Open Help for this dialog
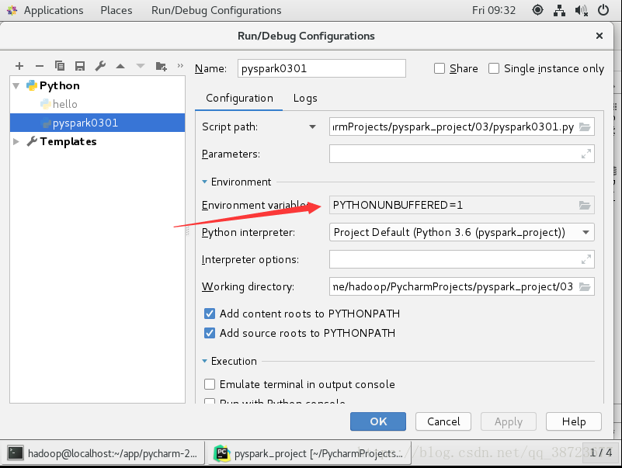This screenshot has height=468, width=622. pyautogui.click(x=574, y=421)
